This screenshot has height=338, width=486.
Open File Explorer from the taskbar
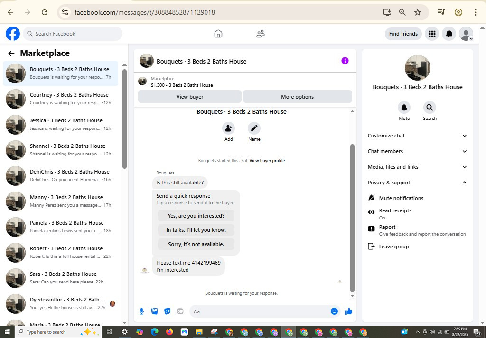[x=199, y=332]
